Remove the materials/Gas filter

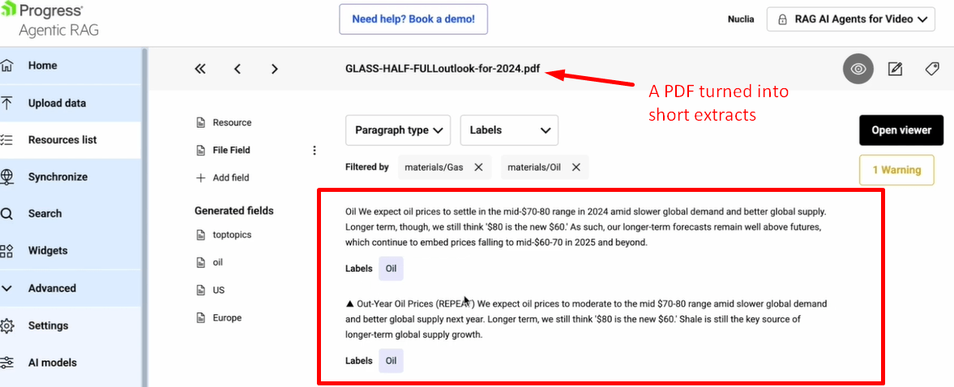[478, 167]
